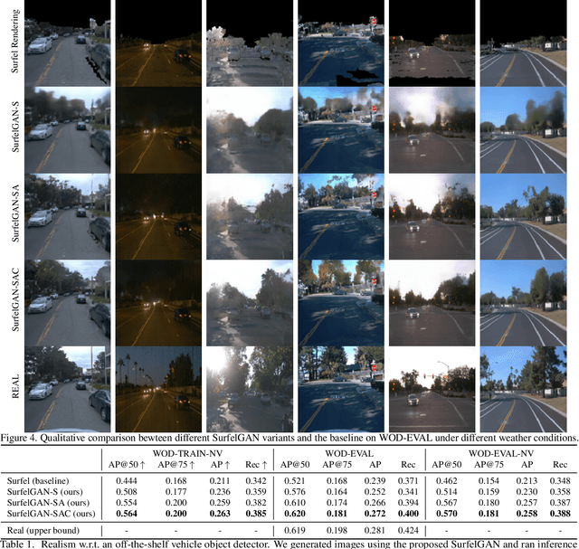Image resolution: width=579 pixels, height=549 pixels.
Task: Select the 'SurfelGAN-SA (ours)' table row label
Action: [x=48, y=503]
